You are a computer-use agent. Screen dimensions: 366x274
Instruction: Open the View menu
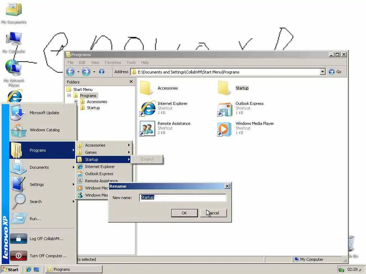point(95,62)
